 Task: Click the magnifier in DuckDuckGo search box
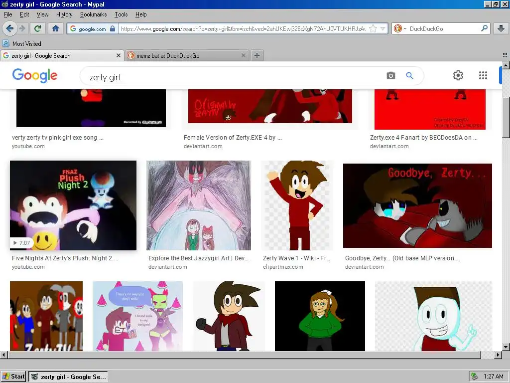pos(484,28)
